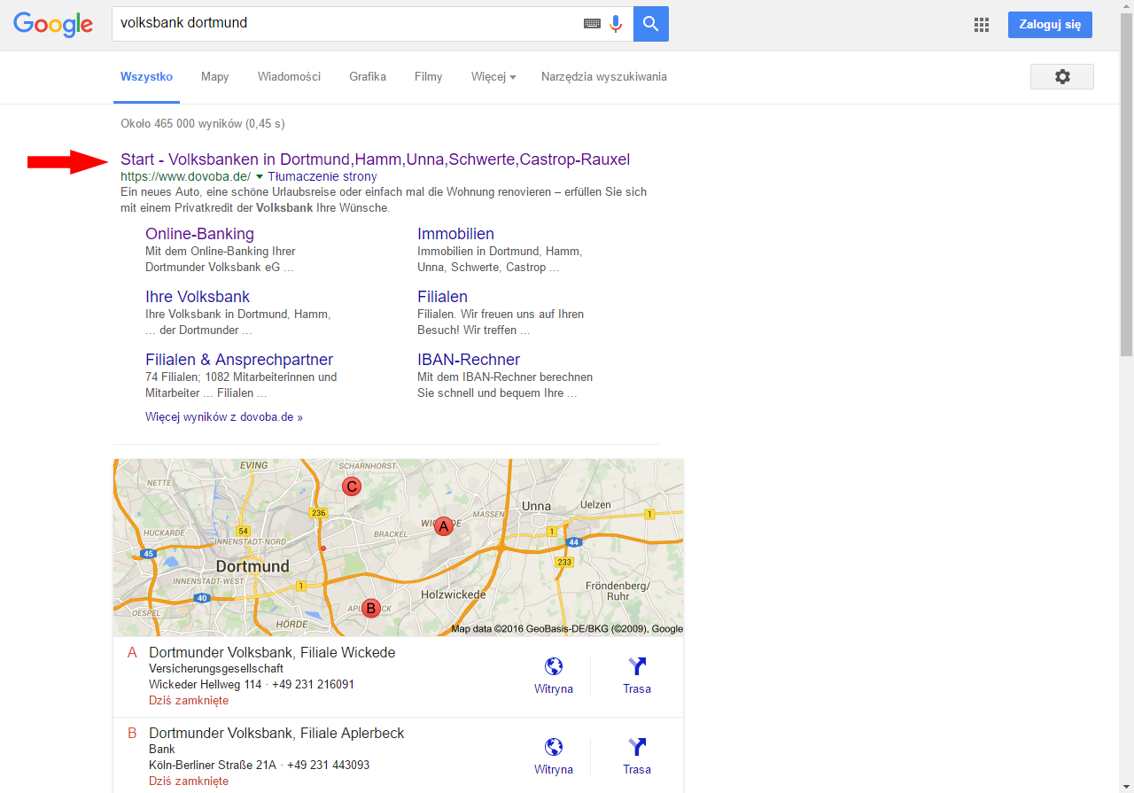
Task: Switch to the Wiadomości tab
Action: pos(289,77)
